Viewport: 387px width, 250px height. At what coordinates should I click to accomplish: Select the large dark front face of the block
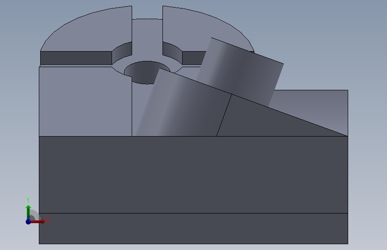coord(193,175)
